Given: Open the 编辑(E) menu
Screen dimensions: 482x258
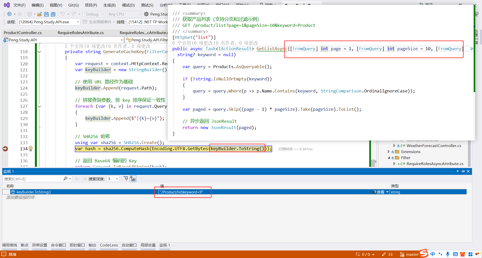Looking at the screenshot, I should click(37, 5).
